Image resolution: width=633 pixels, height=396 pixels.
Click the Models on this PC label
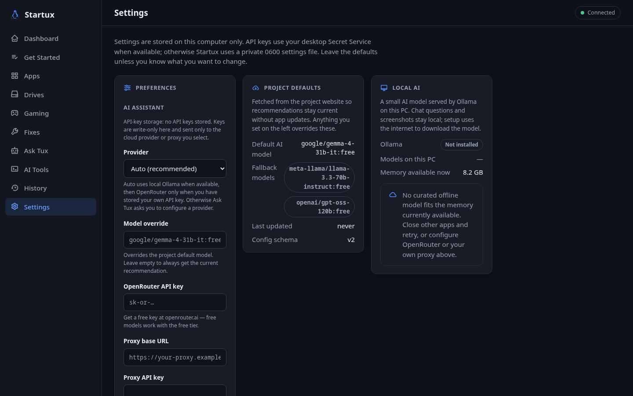tap(408, 159)
